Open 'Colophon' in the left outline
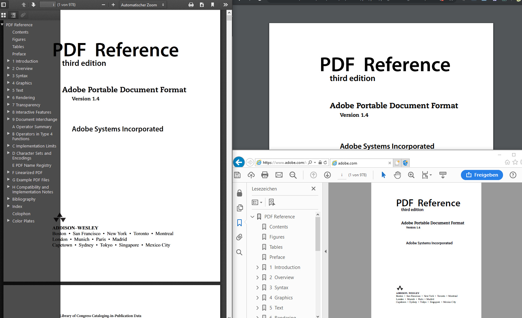This screenshot has width=522, height=318. pos(21,214)
